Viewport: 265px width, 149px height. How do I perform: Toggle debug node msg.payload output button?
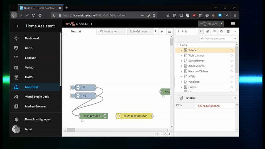pos(105,116)
